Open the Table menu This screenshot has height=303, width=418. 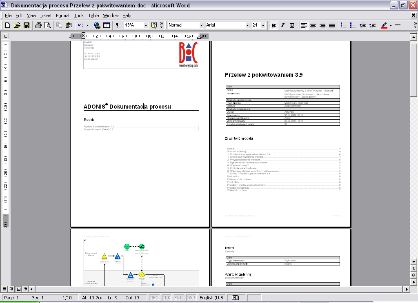93,16
